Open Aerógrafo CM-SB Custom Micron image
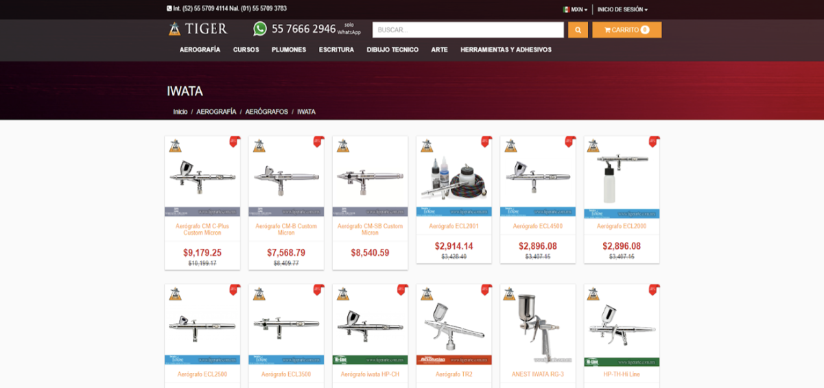The height and width of the screenshot is (388, 824). (370, 177)
